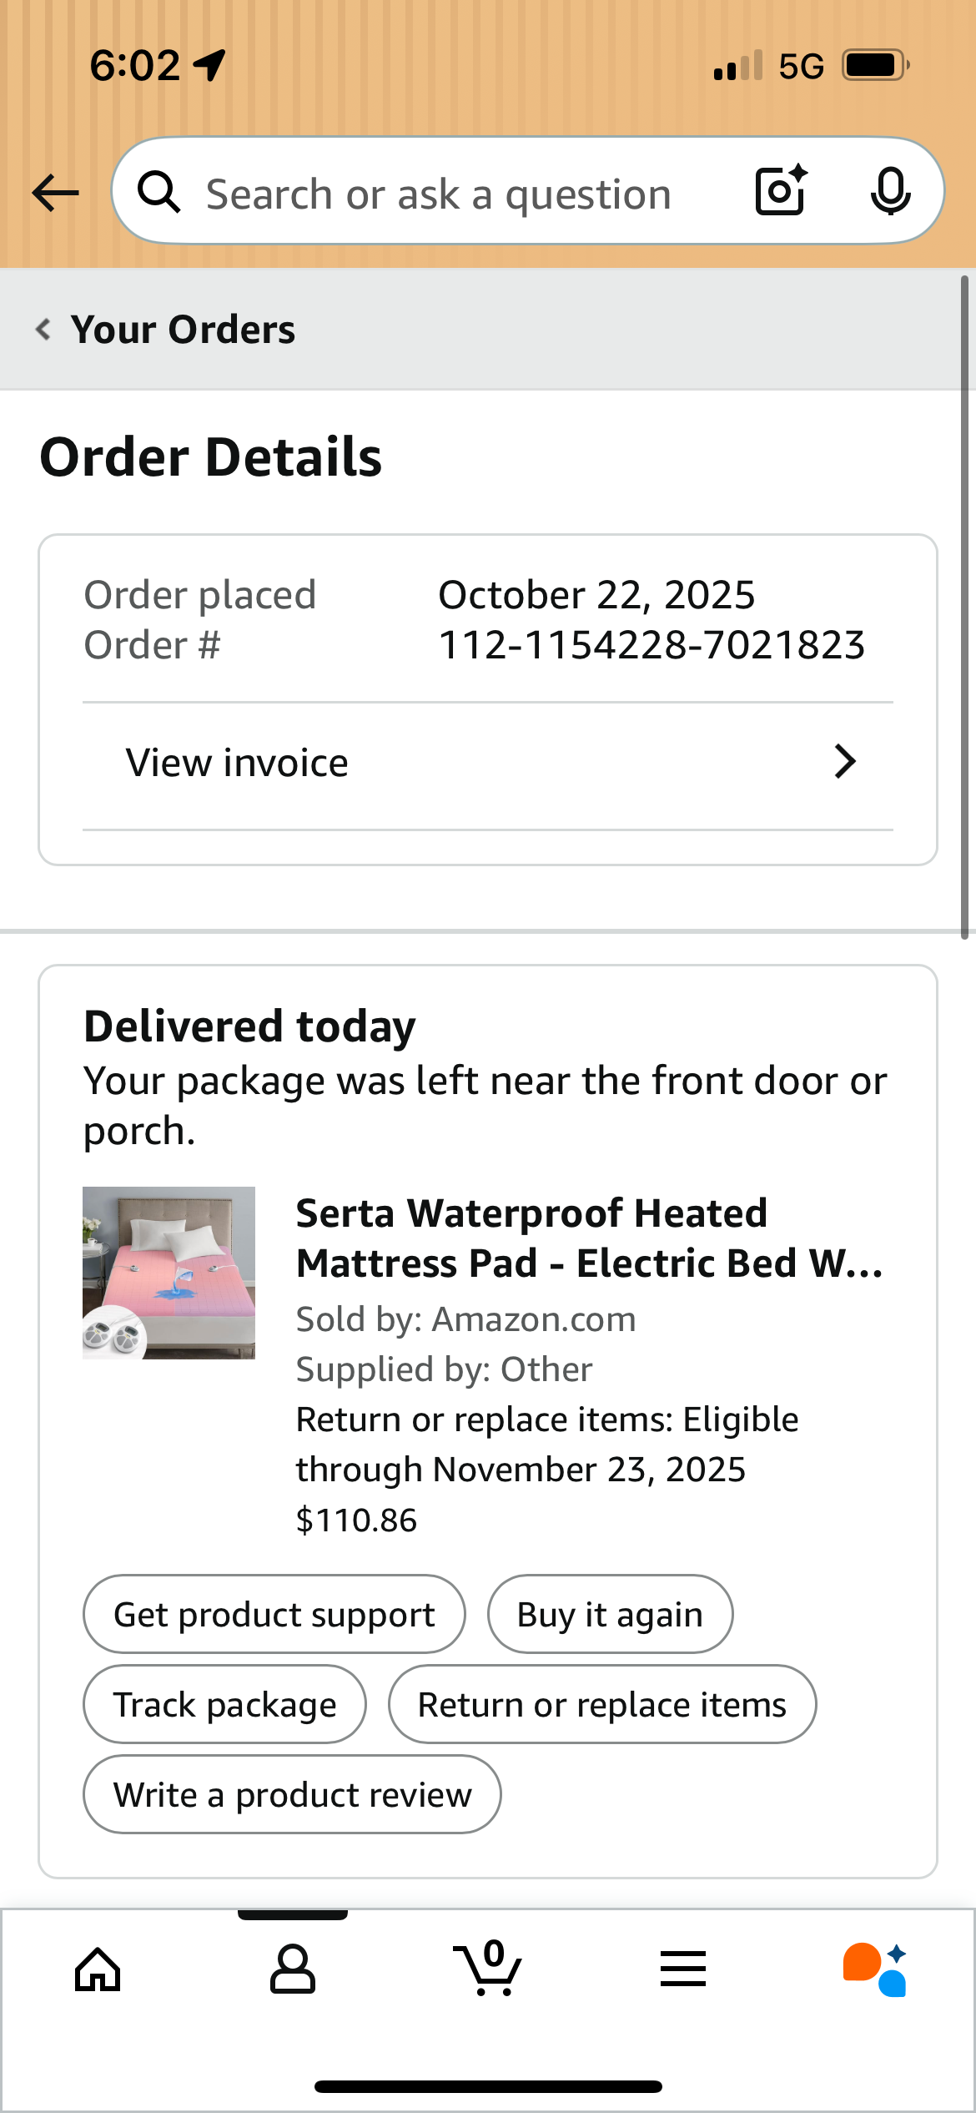
Task: Open Serta mattress pad product thumbnail
Action: pyautogui.click(x=169, y=1273)
